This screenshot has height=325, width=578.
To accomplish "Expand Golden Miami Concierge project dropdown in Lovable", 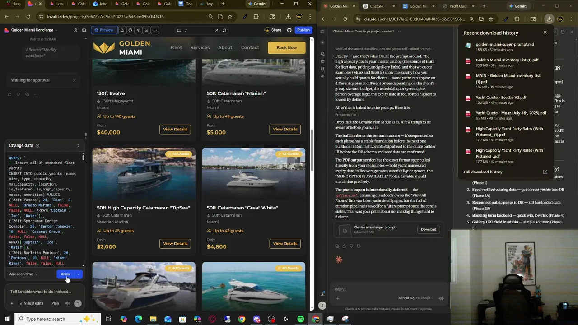I will click(x=56, y=30).
